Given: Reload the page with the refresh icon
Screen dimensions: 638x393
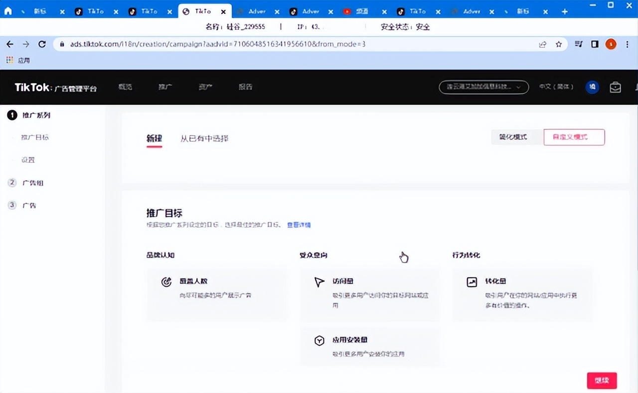Looking at the screenshot, I should point(42,44).
